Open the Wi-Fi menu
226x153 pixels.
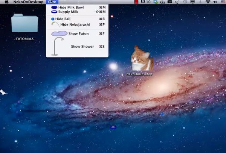pyautogui.click(x=208, y=2)
